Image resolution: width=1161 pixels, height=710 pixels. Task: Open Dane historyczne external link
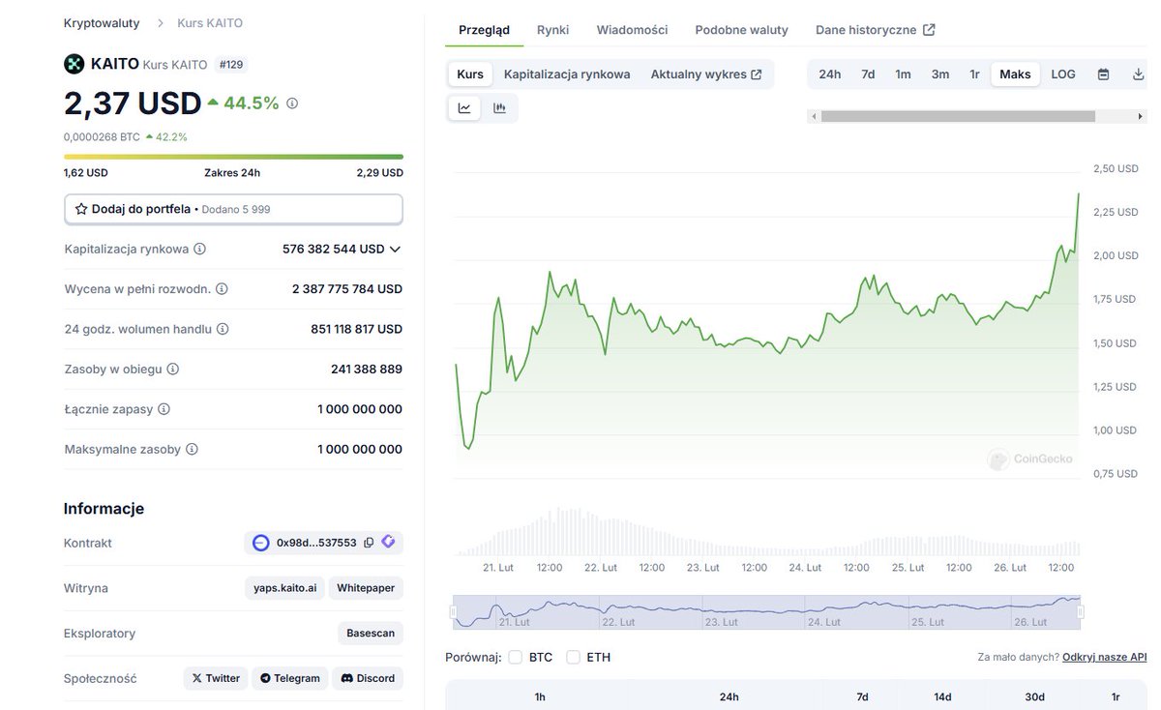(876, 30)
